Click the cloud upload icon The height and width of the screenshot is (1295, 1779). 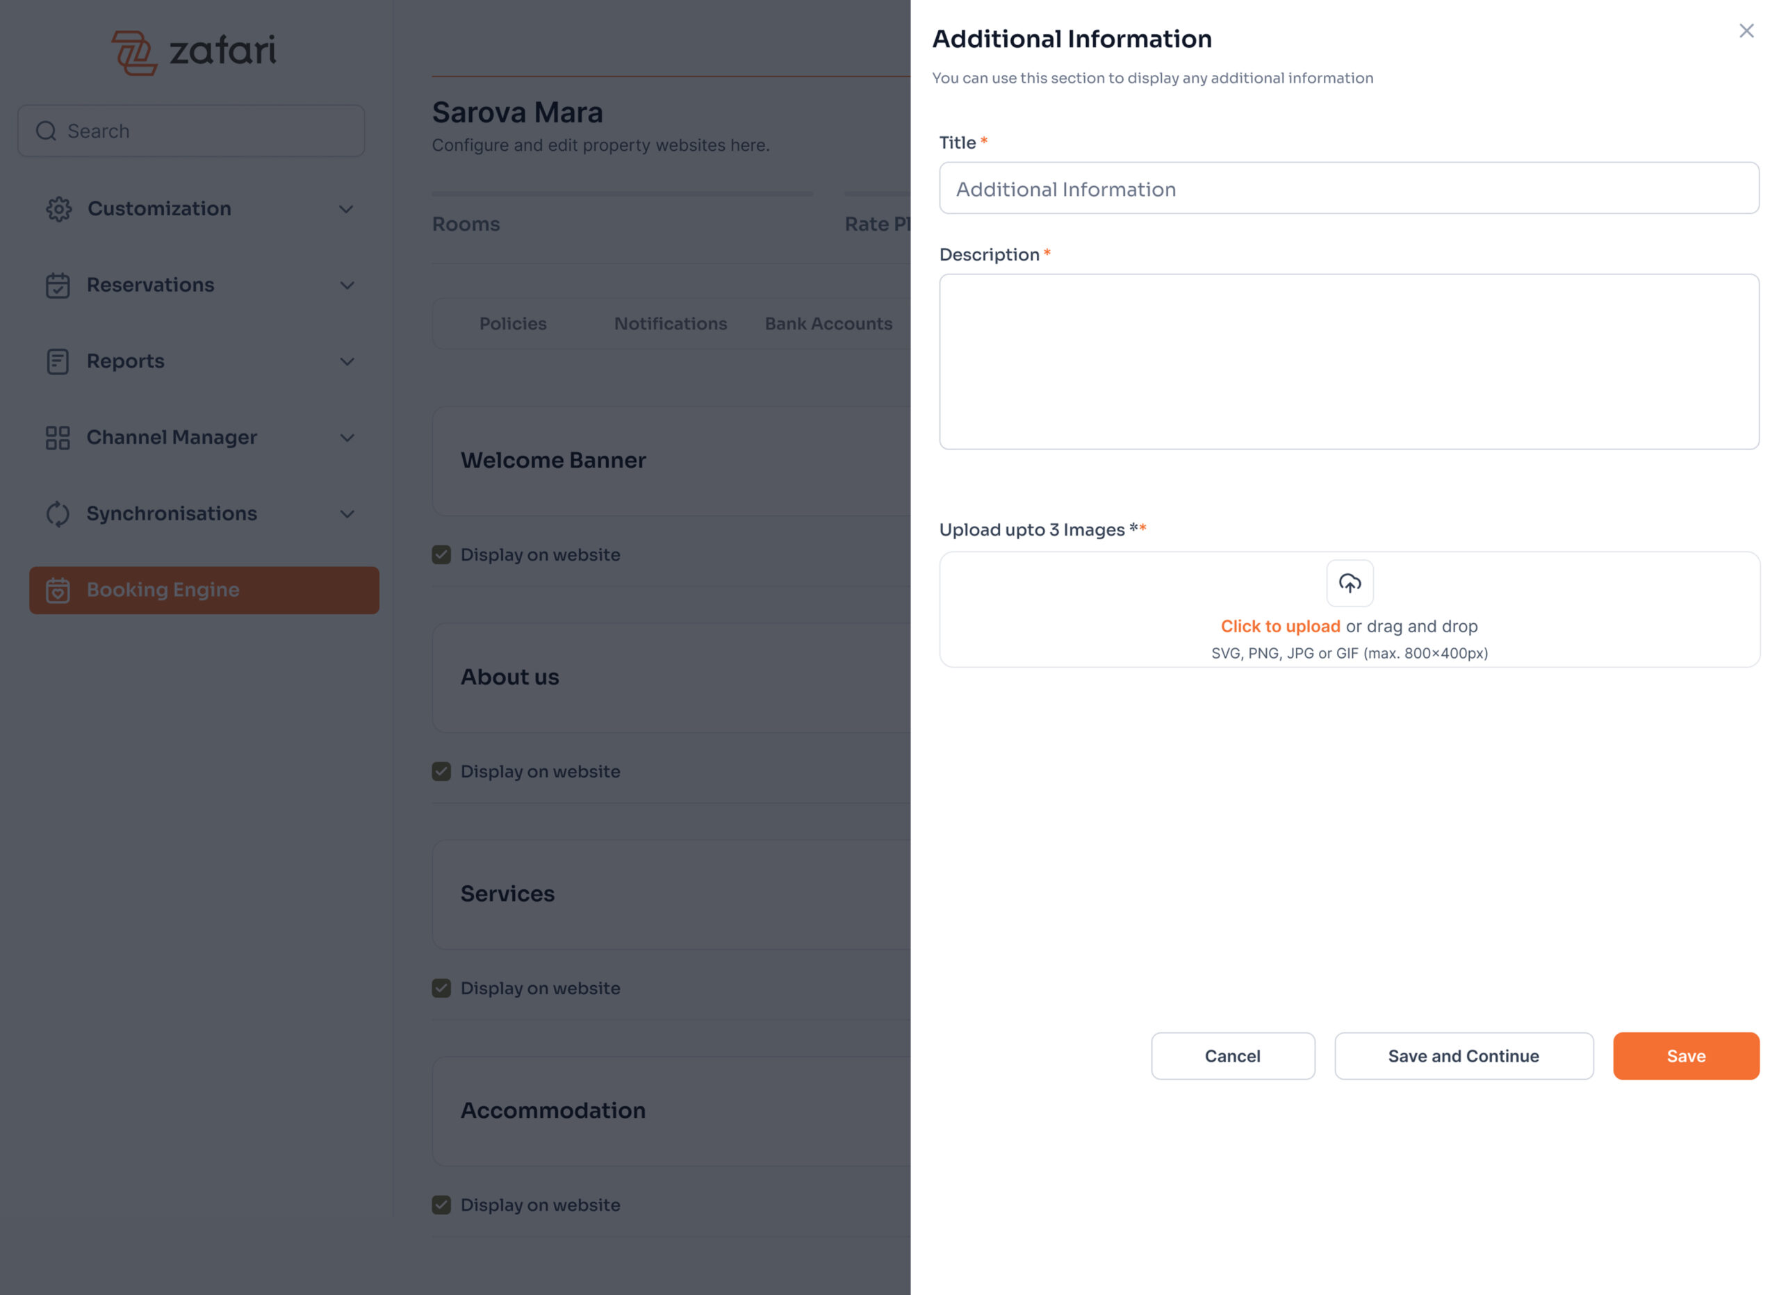tap(1349, 583)
